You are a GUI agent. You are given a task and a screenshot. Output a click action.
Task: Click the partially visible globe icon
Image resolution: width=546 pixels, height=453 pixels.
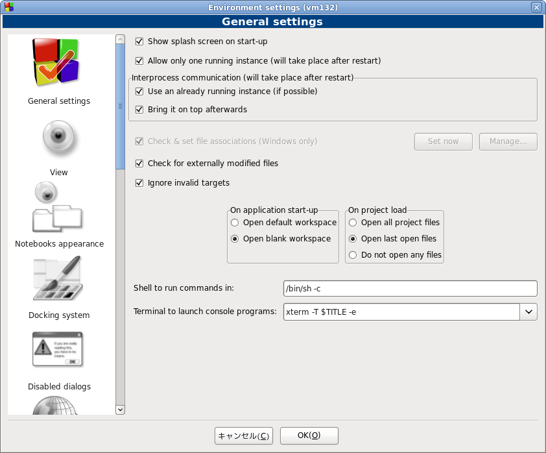tap(55, 405)
